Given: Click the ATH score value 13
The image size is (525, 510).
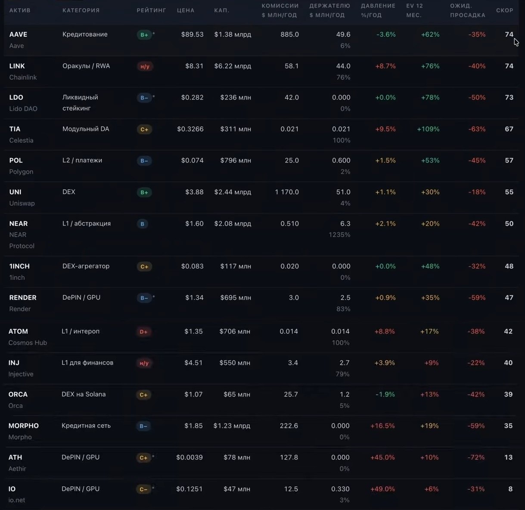Looking at the screenshot, I should (508, 457).
